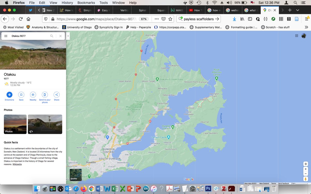This screenshot has width=311, height=194.
Task: Open Help - Paperpile bookmark
Action: pos(139,27)
